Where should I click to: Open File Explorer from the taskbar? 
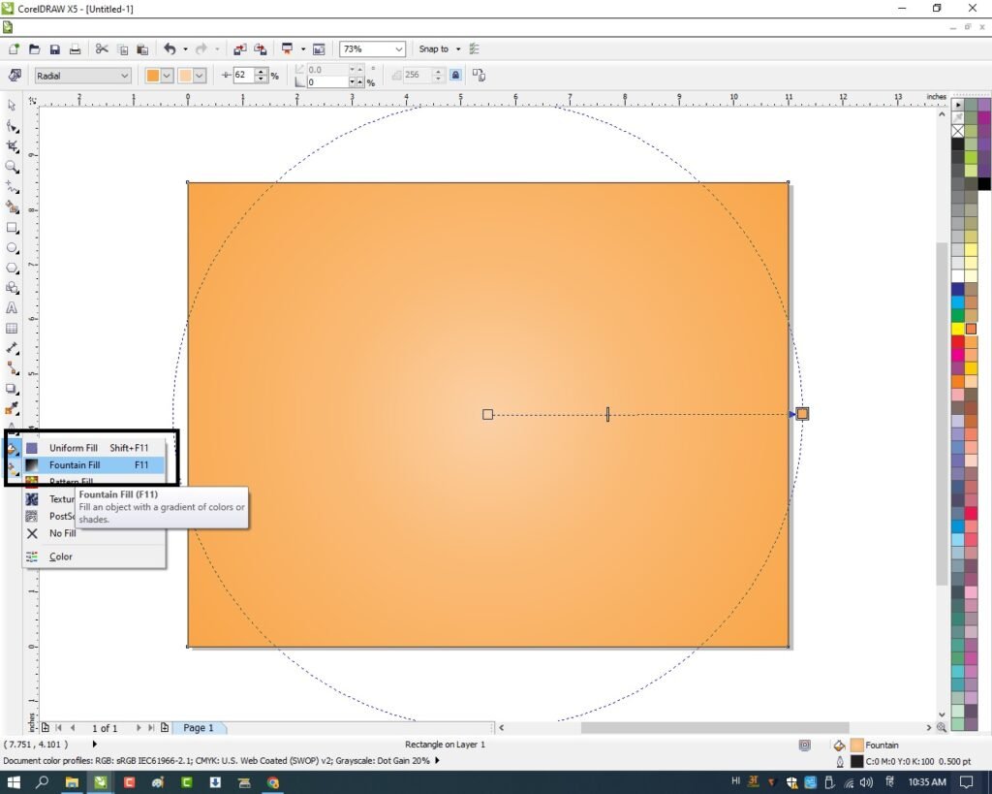72,782
